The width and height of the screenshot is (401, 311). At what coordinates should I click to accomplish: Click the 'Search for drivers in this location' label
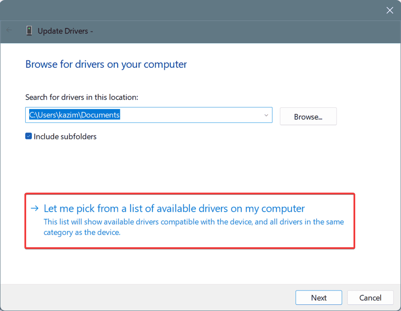coord(82,97)
